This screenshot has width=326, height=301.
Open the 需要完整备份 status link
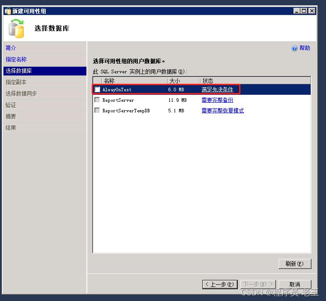coord(217,100)
